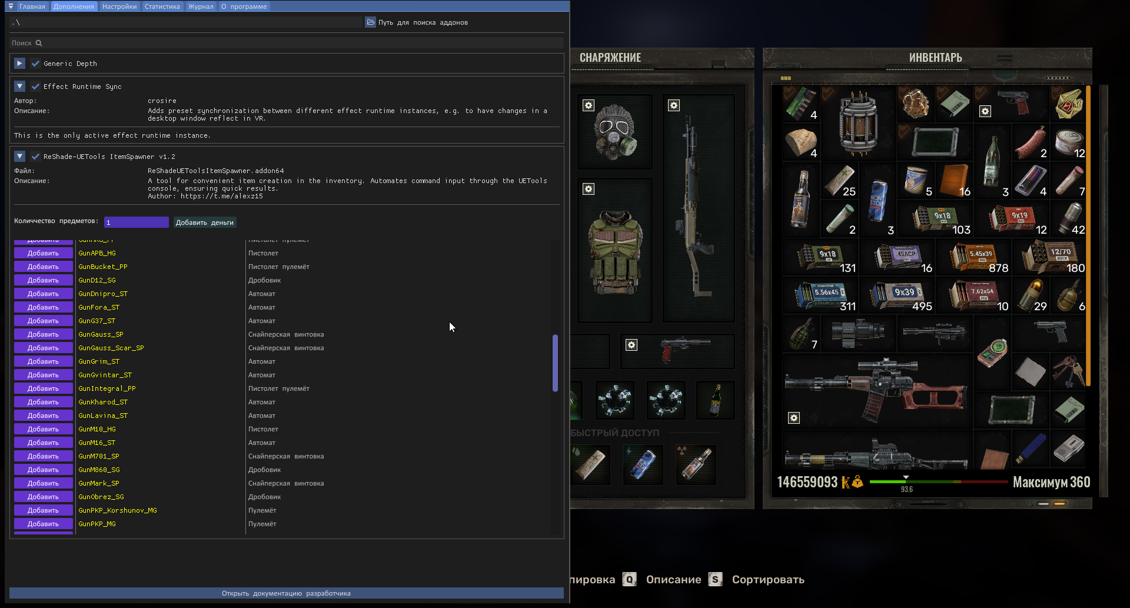This screenshot has height=608, width=1130.
Task: Disable the Generic Depth addon checkbox
Action: coord(35,64)
